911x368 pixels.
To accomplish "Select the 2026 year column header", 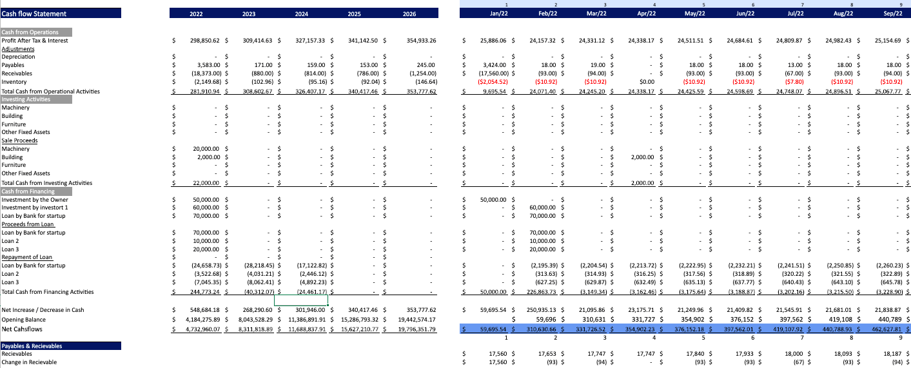I will [x=409, y=14].
